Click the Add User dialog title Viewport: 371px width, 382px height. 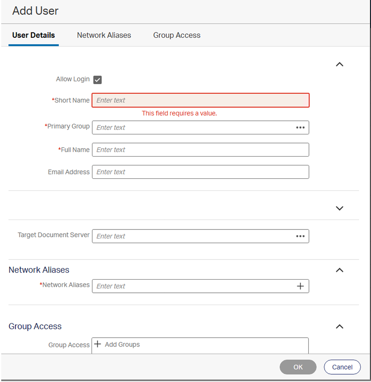pyautogui.click(x=35, y=11)
